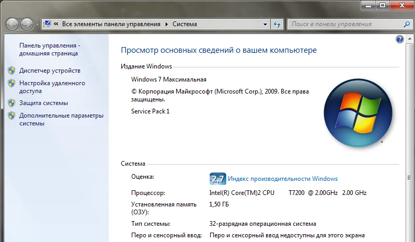Open the address bar history dropdown

coord(265,25)
